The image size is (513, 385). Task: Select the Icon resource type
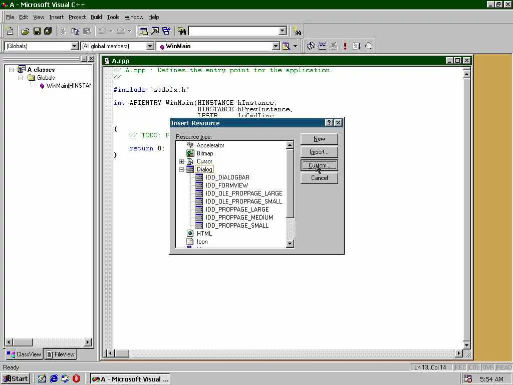pyautogui.click(x=202, y=242)
